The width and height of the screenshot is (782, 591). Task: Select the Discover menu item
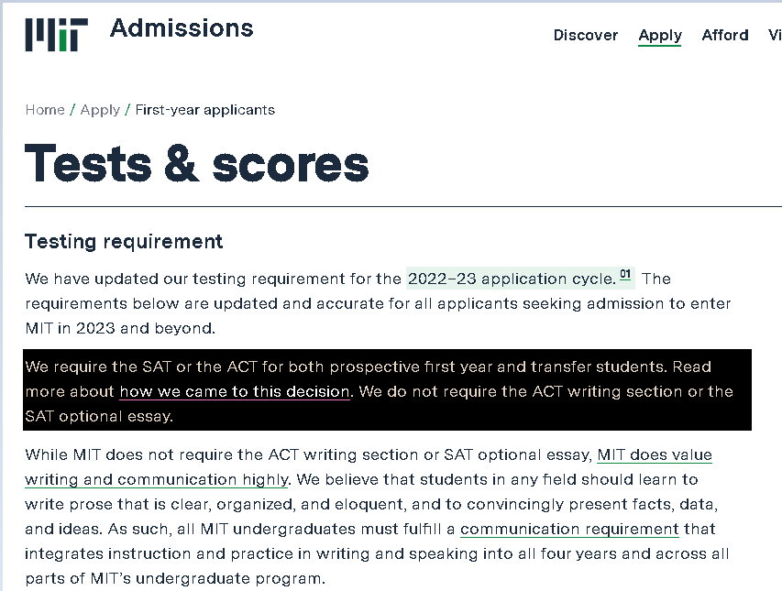point(586,35)
